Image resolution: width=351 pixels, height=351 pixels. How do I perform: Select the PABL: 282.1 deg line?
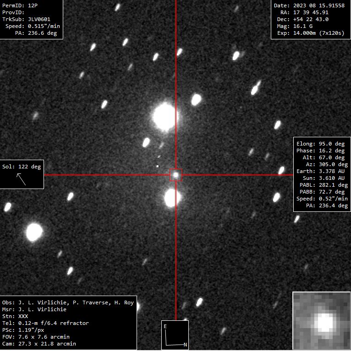(x=324, y=185)
